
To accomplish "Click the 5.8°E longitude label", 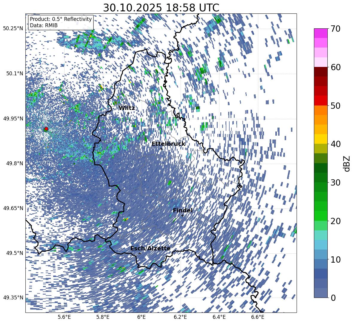I will point(103,317).
